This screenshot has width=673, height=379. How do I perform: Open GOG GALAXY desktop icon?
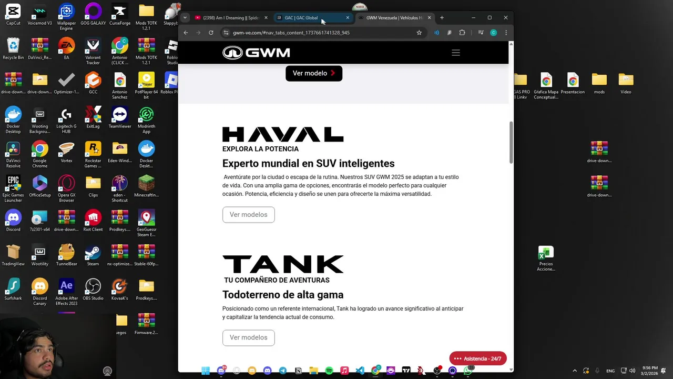point(93,15)
